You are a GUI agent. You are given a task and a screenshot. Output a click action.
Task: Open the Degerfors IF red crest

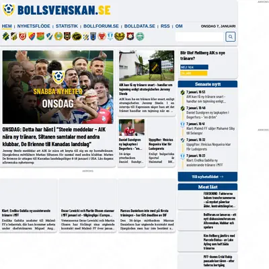click(23, 36)
